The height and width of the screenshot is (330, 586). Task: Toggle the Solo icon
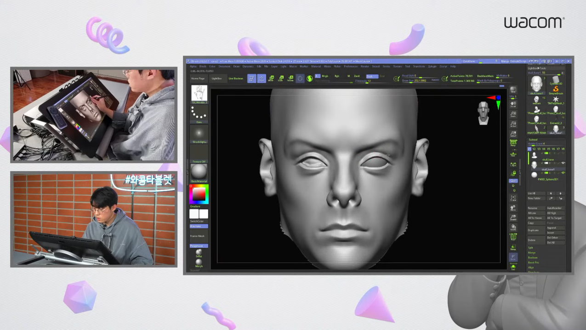(513, 268)
